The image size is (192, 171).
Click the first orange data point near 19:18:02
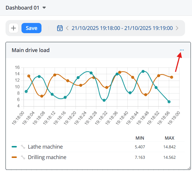pos(29,76)
